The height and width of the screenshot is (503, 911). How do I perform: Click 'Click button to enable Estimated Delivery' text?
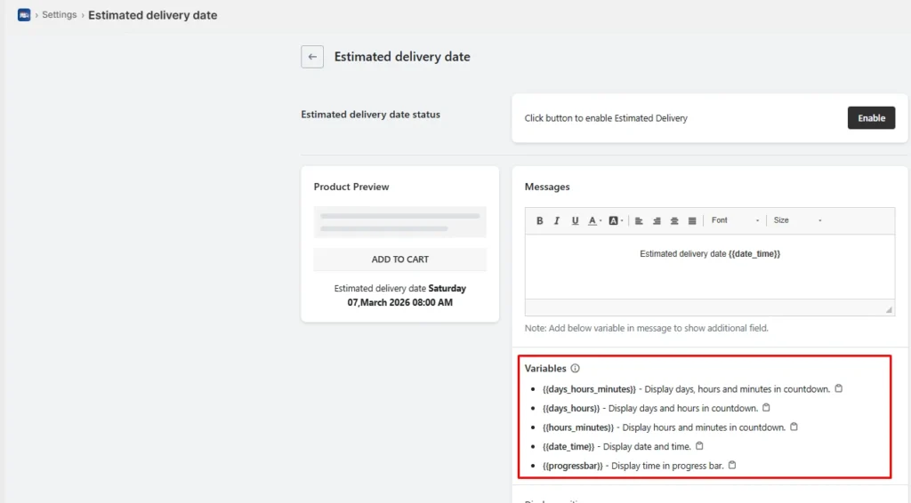(x=606, y=118)
